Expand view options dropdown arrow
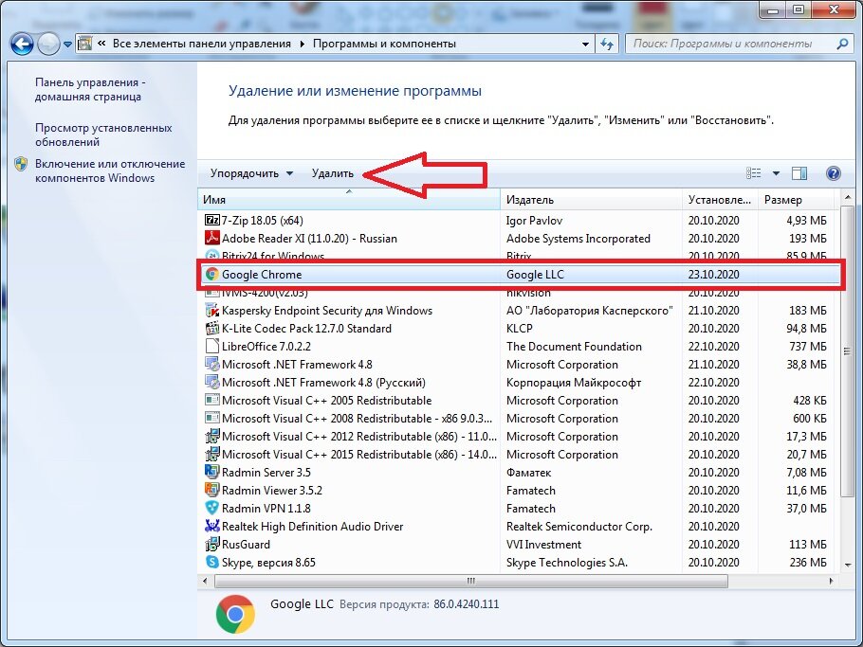Viewport: 863px width, 647px height. tap(776, 173)
